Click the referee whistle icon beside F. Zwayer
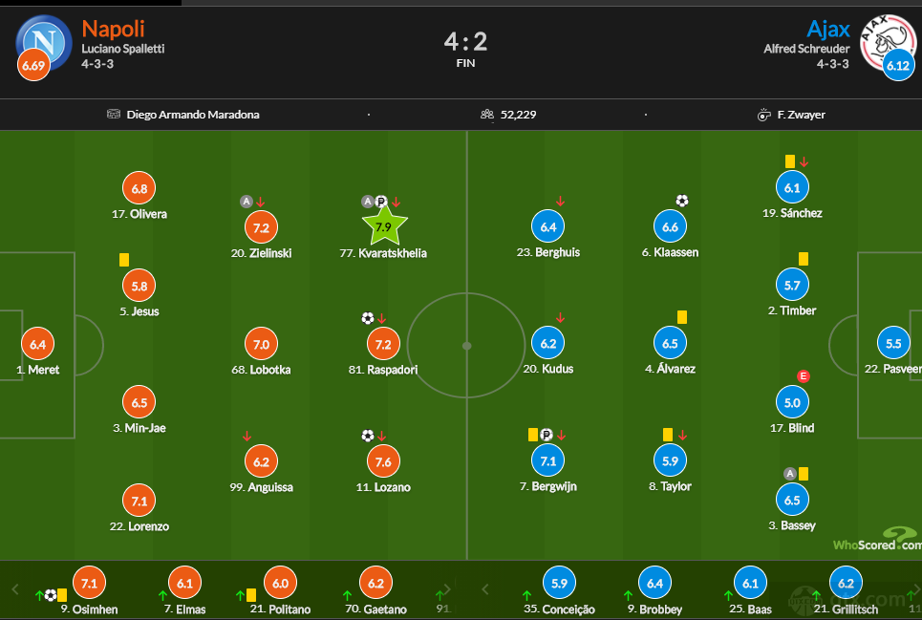The width and height of the screenshot is (922, 620). [763, 115]
